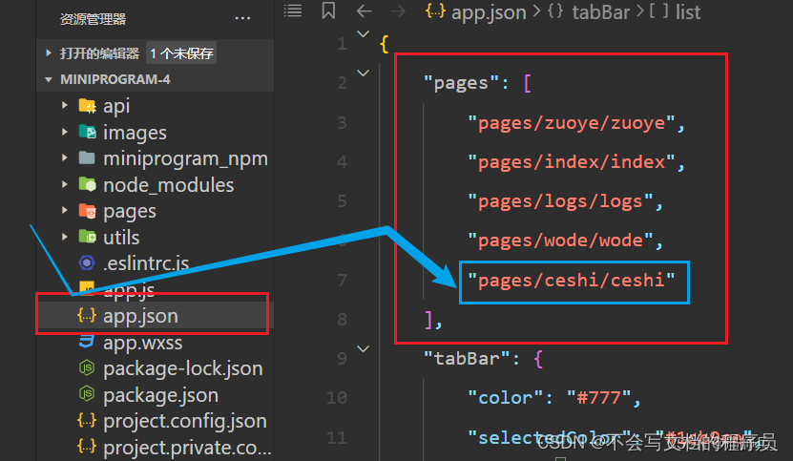The image size is (793, 461).
Task: Go back with the left arrow
Action: (365, 10)
